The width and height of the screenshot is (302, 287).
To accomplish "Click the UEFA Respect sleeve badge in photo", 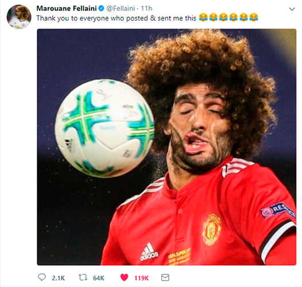I will 278,210.
